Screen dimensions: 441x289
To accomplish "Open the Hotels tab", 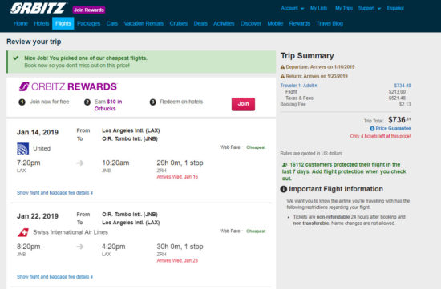I will pyautogui.click(x=42, y=23).
